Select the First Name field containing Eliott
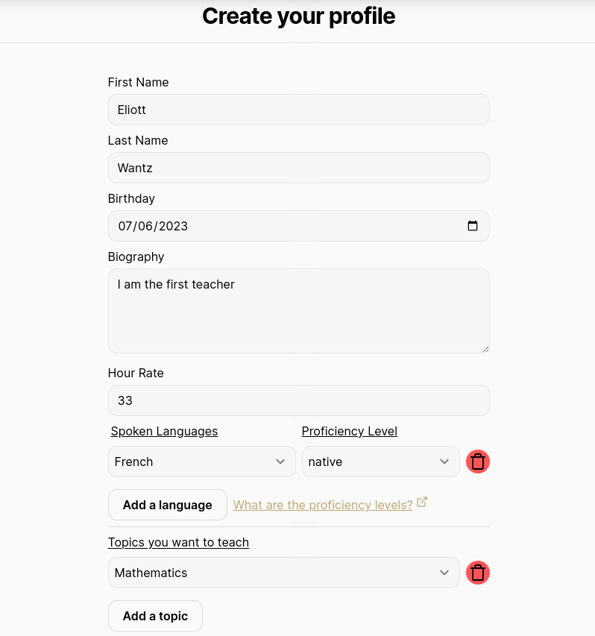 (298, 109)
